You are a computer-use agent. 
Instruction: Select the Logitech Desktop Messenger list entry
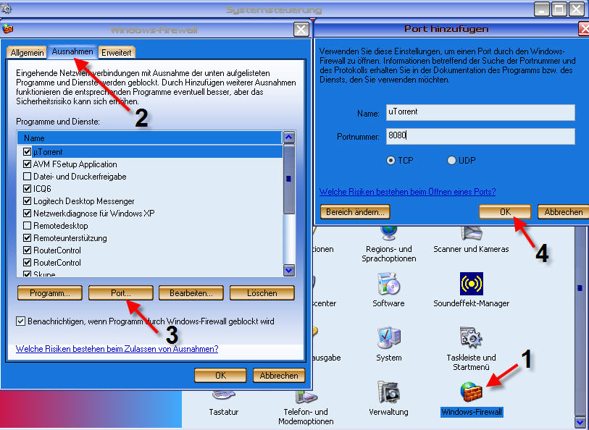[84, 201]
